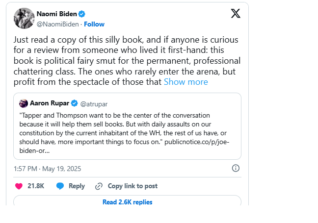Open Read 2.6K replies
This screenshot has height=223, width=318.
[127, 202]
